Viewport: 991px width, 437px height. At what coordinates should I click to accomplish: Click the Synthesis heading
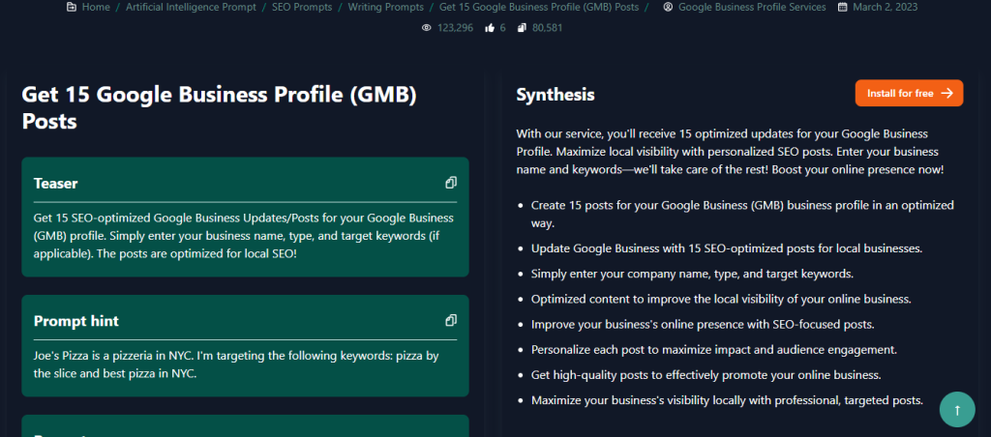pos(555,95)
